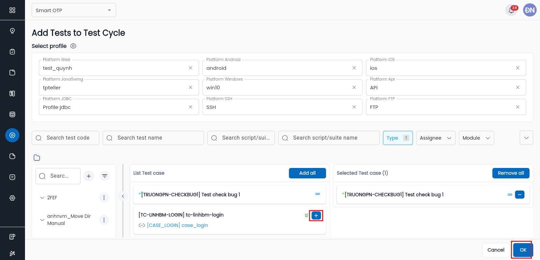Add tc-linhbm-login test case with plus icon
540x260 pixels.
coord(316,215)
